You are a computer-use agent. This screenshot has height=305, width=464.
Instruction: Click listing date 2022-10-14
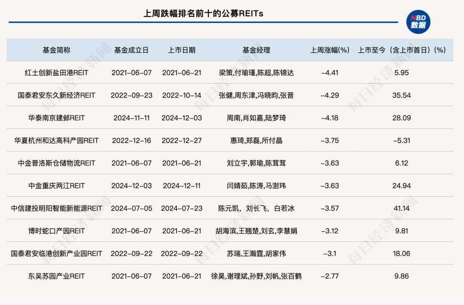(182, 95)
